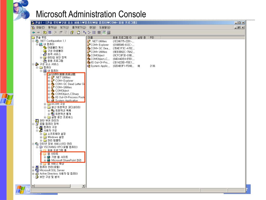
Task: Open the 도움말(H) menu
Action: (x=105, y=27)
